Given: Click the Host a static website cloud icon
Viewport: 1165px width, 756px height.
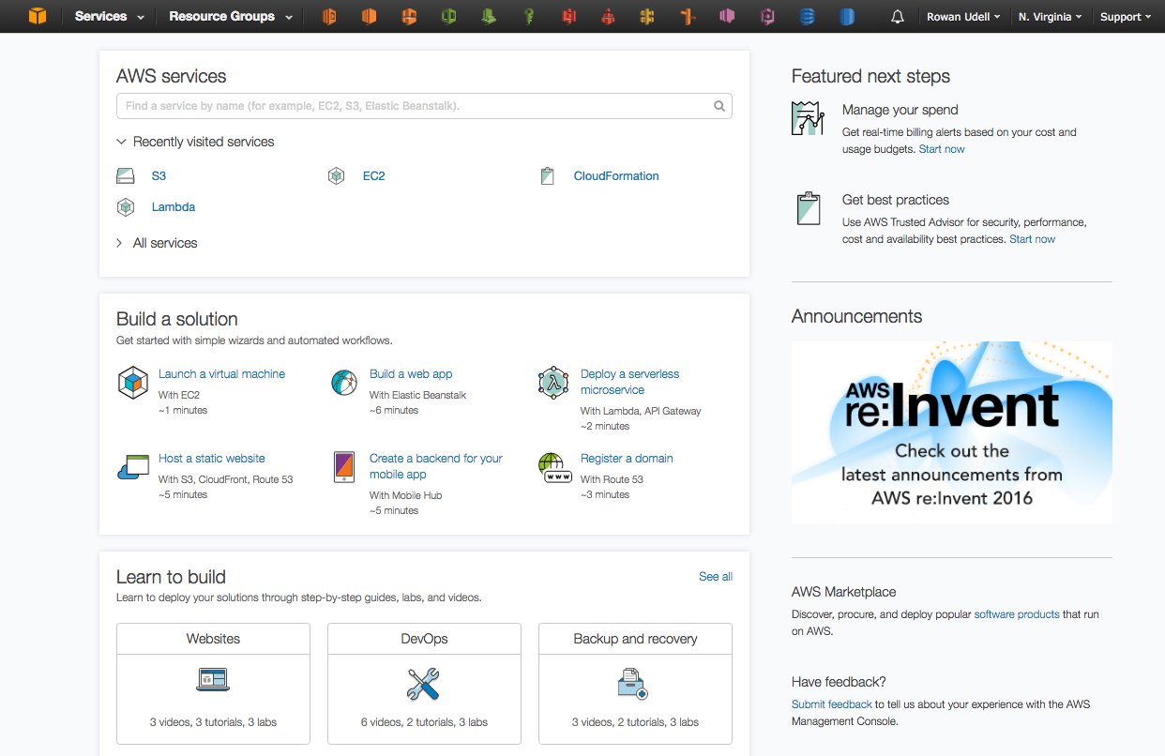Looking at the screenshot, I should [133, 466].
